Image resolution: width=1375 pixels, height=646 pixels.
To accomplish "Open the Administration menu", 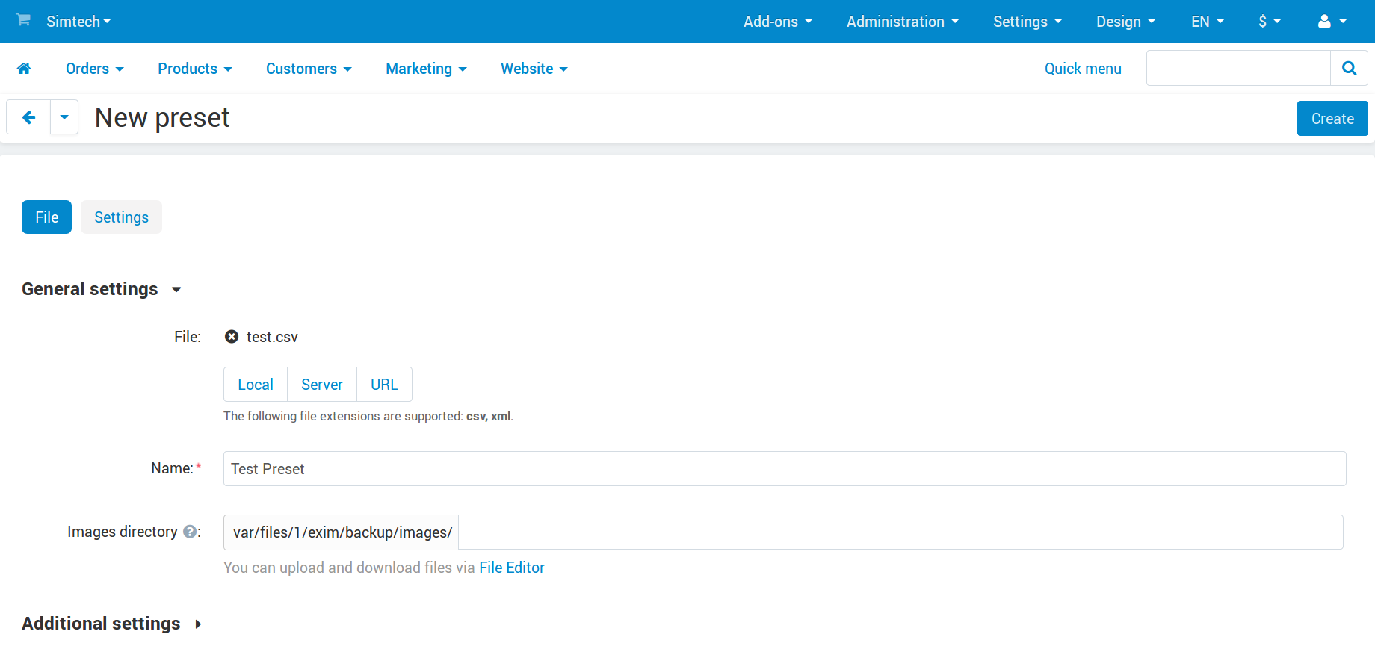I will [x=903, y=22].
